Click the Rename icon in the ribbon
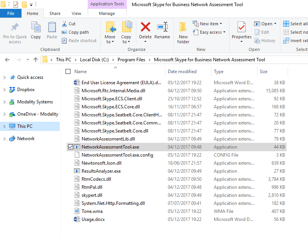Image resolution: width=308 pixels, height=237 pixels. 162,28
